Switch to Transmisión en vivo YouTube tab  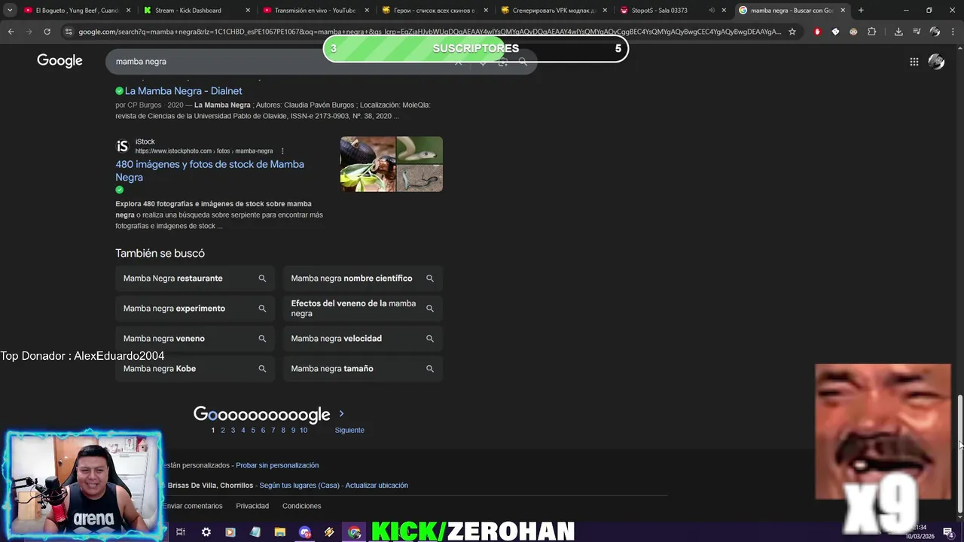(315, 11)
